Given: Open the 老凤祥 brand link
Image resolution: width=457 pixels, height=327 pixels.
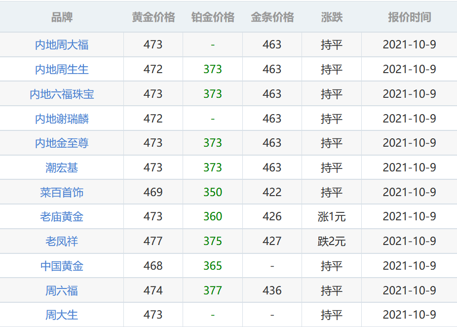Looking at the screenshot, I should 62,241.
